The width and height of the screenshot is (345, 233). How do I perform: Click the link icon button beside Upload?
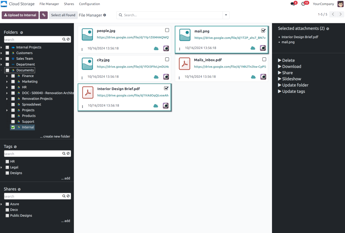(44, 15)
